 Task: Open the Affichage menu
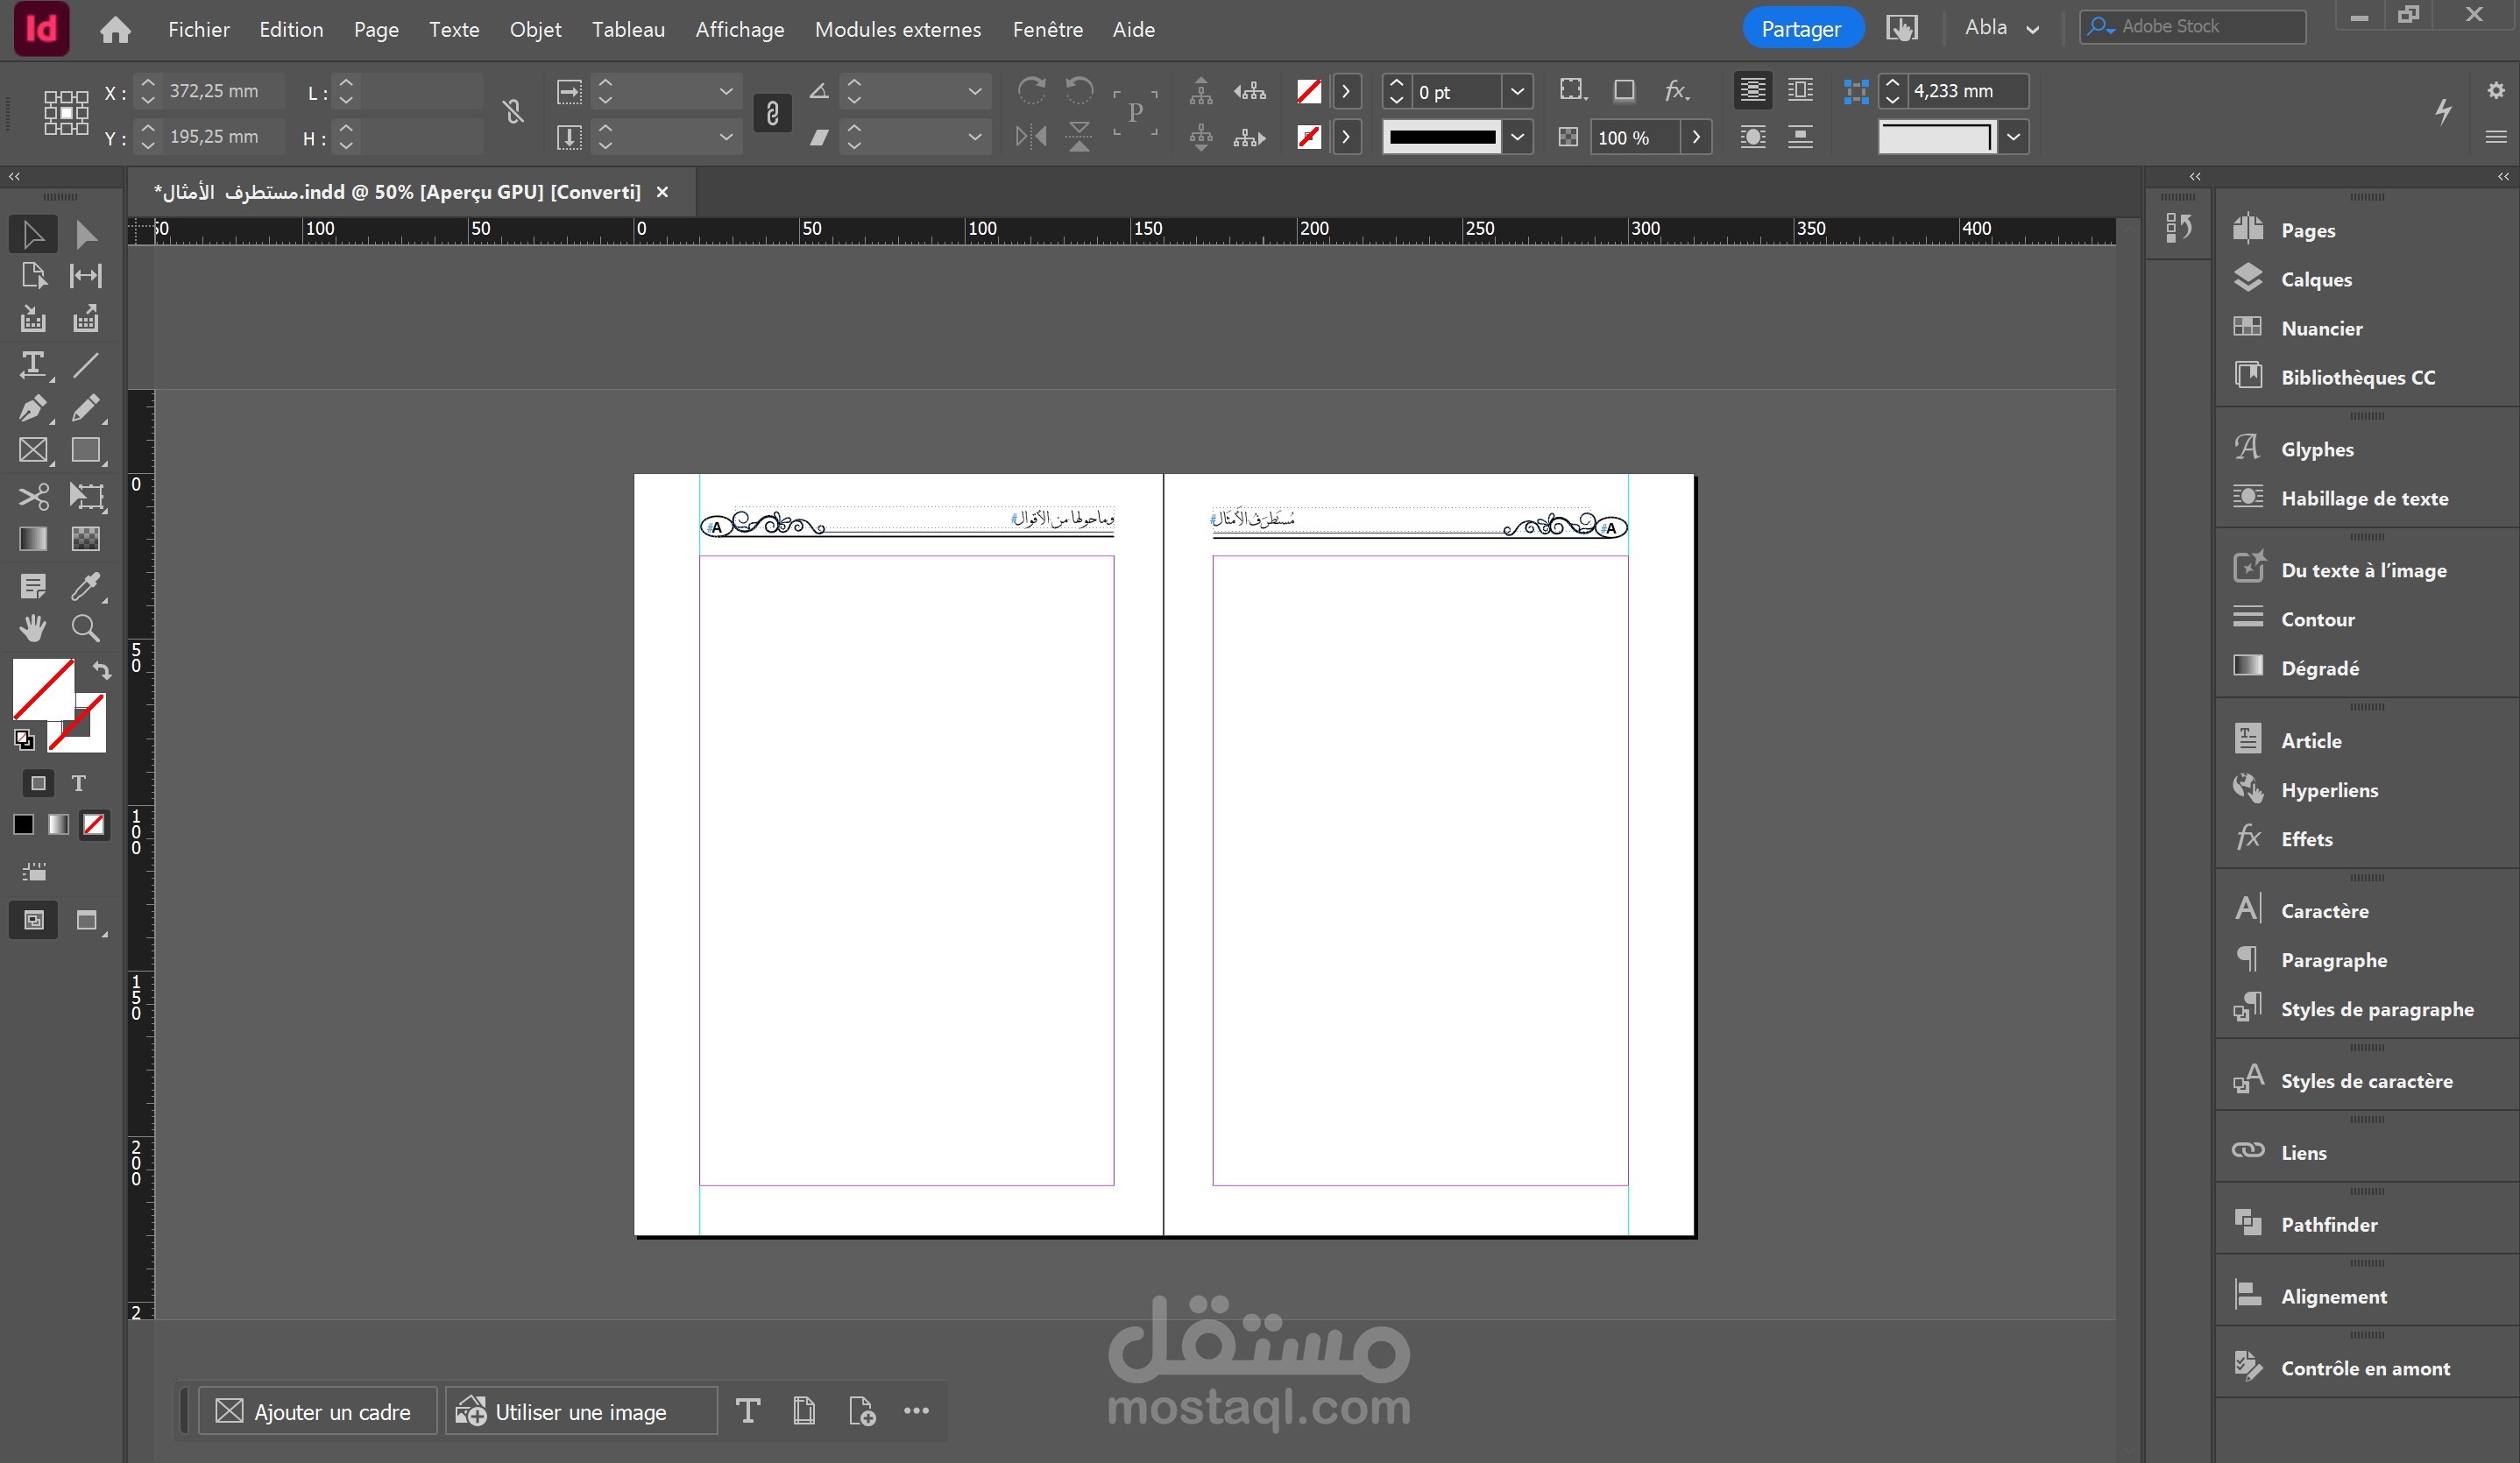tap(739, 30)
